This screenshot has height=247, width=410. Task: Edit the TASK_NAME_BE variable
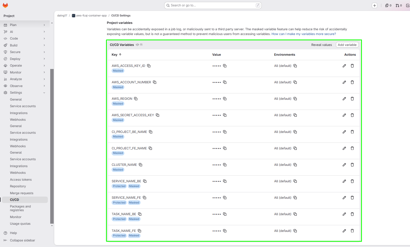(x=344, y=214)
